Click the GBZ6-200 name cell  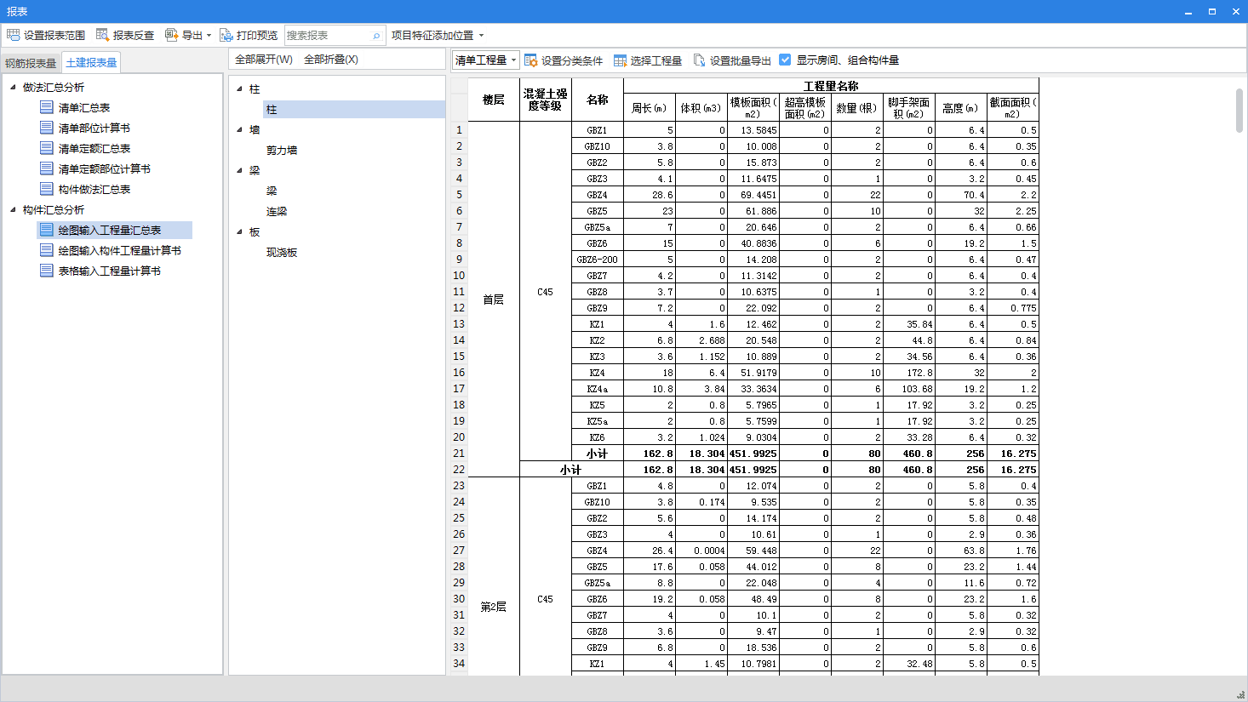pos(598,260)
